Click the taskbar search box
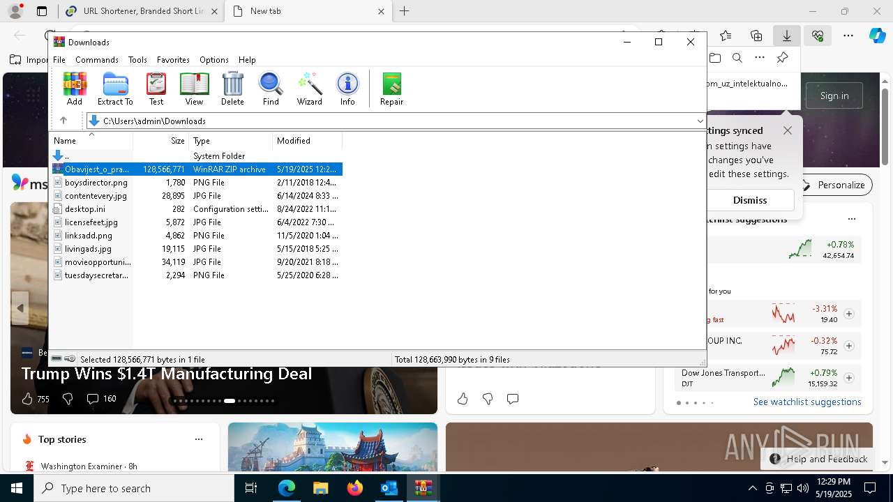This screenshot has width=893, height=502. [x=134, y=488]
